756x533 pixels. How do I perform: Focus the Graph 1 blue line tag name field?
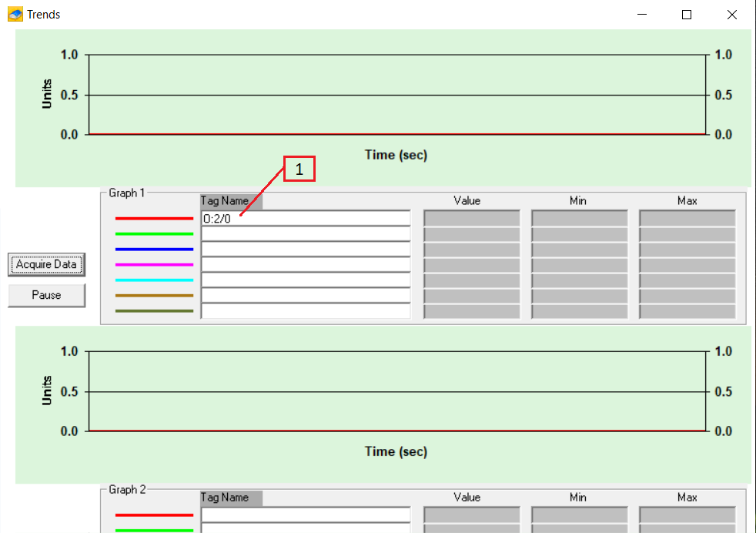[306, 250]
